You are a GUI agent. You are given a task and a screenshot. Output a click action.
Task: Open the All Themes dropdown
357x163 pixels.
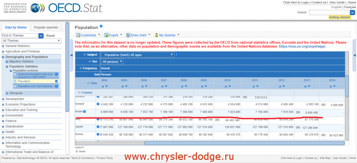(x=31, y=41)
